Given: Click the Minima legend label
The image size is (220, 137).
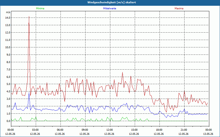Looking at the screenshot, I should 40,8.
